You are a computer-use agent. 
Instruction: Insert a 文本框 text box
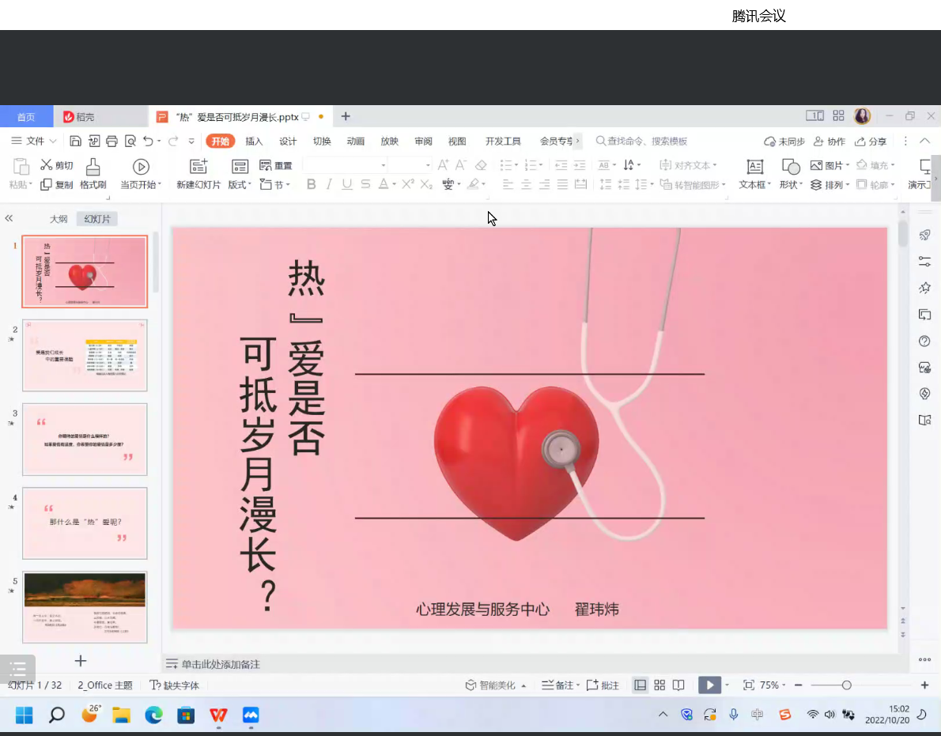click(755, 167)
